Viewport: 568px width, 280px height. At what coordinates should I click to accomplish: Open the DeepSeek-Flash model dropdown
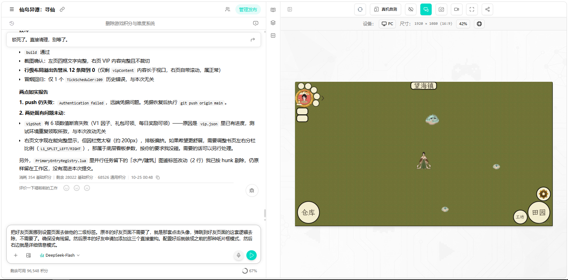(x=60, y=255)
